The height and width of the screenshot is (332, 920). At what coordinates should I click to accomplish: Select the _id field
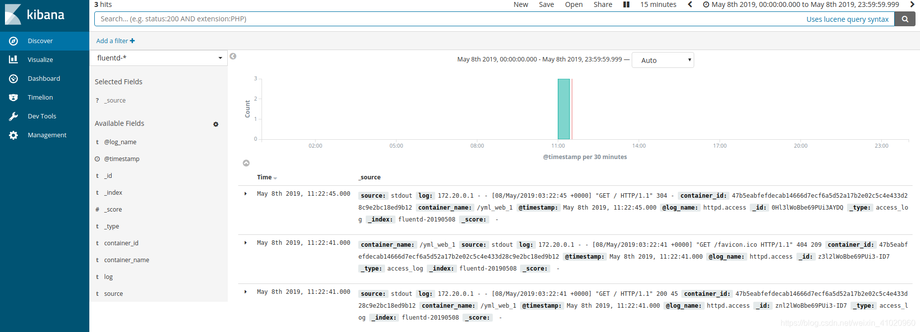[108, 176]
